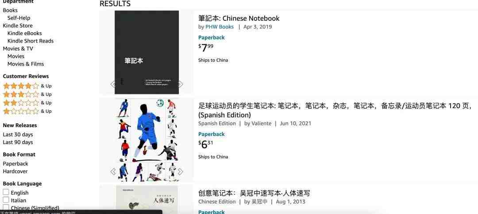Filter by 4 stars & Up rating
Viewport: 478px width, 214px height.
27,86
